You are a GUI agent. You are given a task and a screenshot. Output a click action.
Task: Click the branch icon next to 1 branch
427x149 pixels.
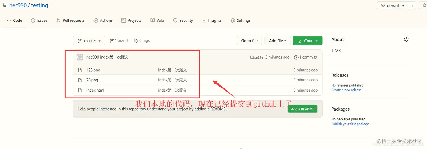[112, 41]
